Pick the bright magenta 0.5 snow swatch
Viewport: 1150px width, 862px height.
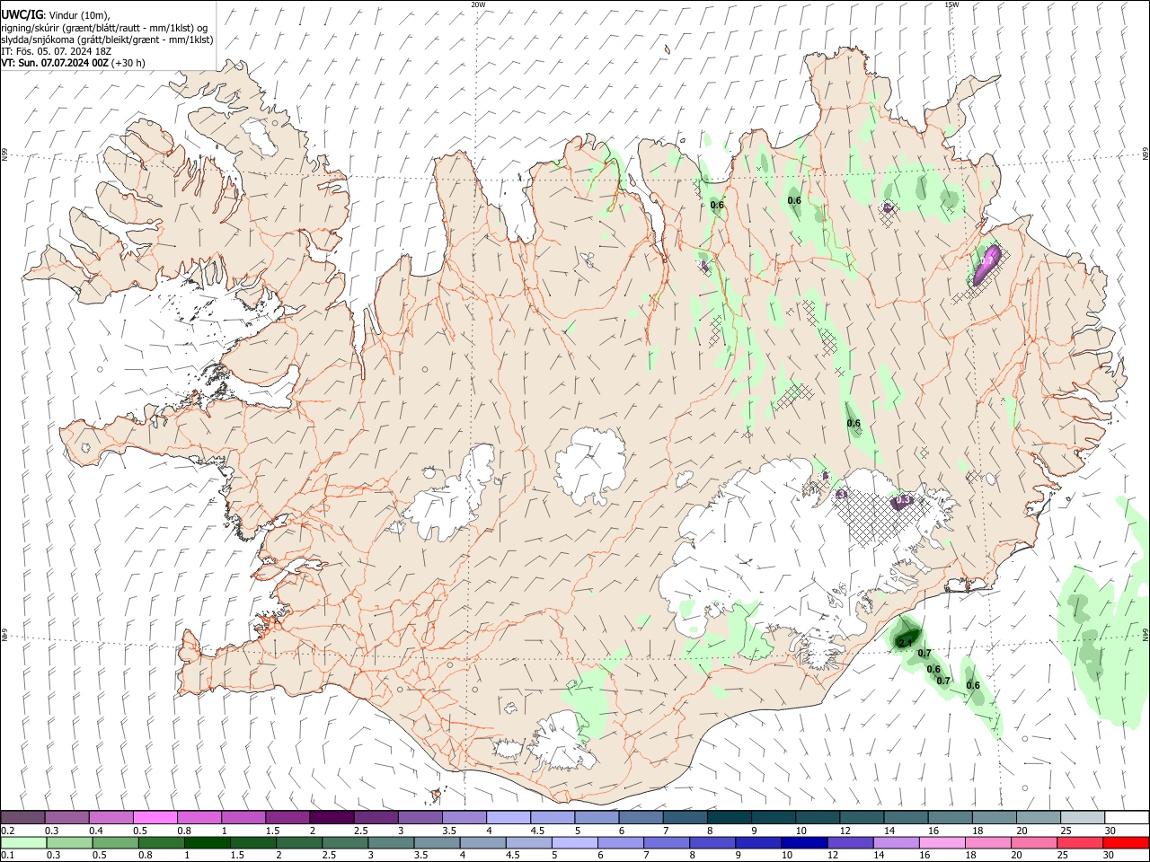pos(155,817)
